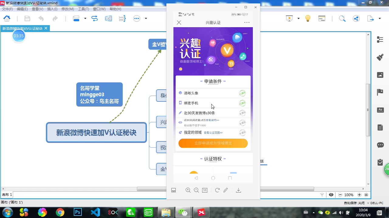Click the fit-map icon beside zoom plus
This screenshot has width=389, height=218.
[367, 195]
